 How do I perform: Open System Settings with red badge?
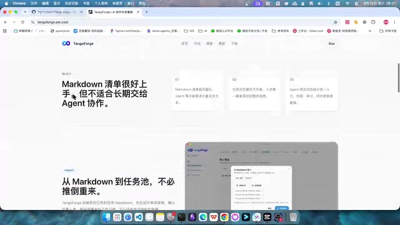tap(171, 217)
